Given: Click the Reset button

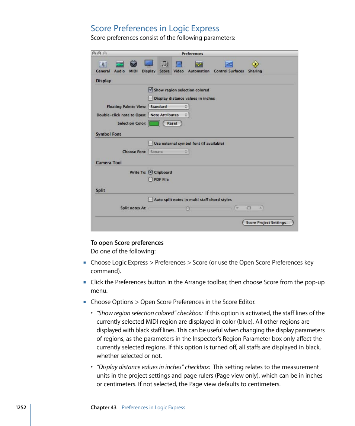Looking at the screenshot, I should (172, 124).
